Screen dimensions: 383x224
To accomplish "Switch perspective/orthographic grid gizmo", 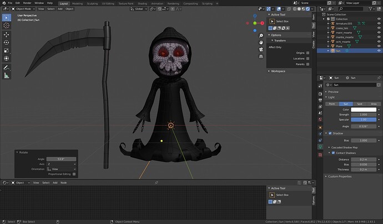I will (x=261, y=56).
